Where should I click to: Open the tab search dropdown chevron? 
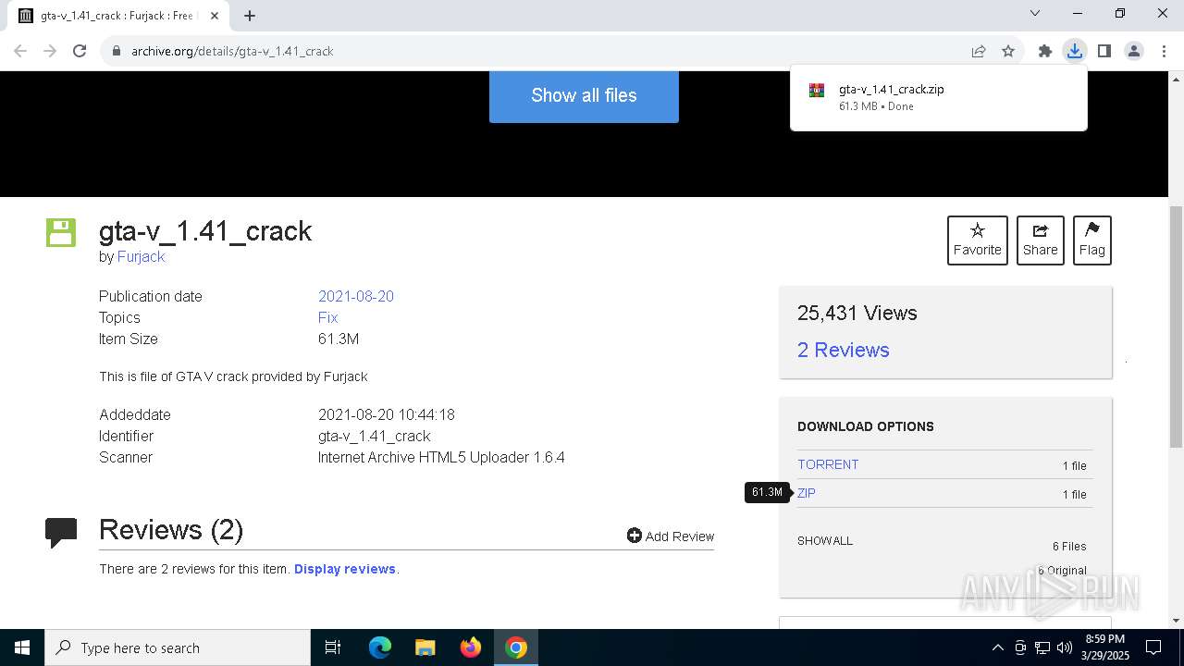(x=1035, y=13)
